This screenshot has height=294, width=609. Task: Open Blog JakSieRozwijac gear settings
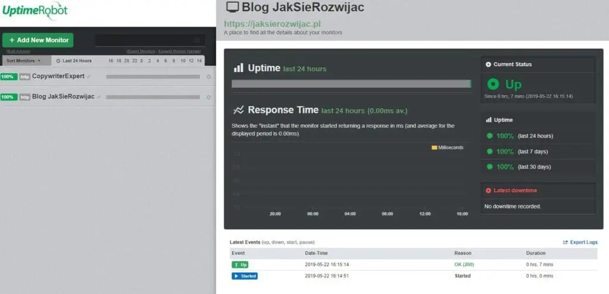tap(209, 97)
